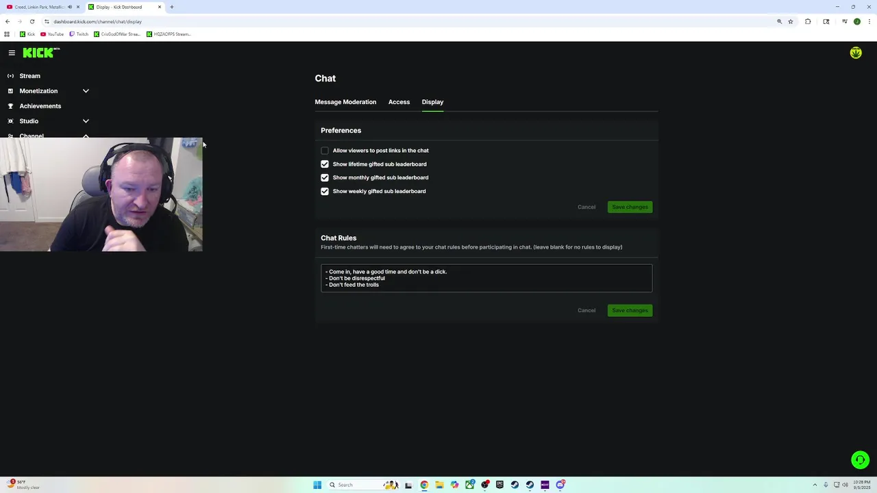Open a new browser tab with plus
This screenshot has width=877, height=493.
point(172,7)
